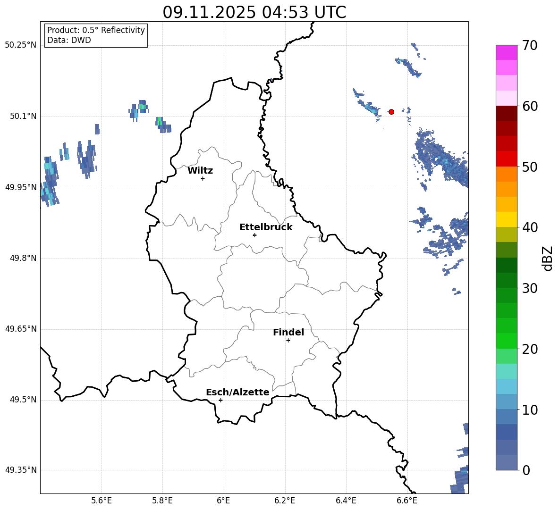Click the 6°E longitude label
This screenshot has width=559, height=510.
(x=223, y=501)
